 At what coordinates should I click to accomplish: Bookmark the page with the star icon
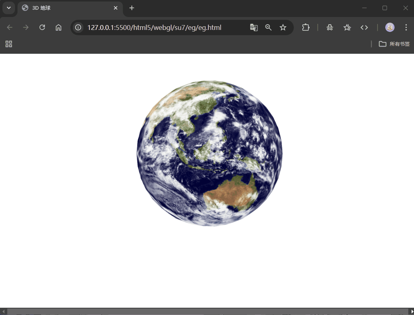tap(283, 27)
